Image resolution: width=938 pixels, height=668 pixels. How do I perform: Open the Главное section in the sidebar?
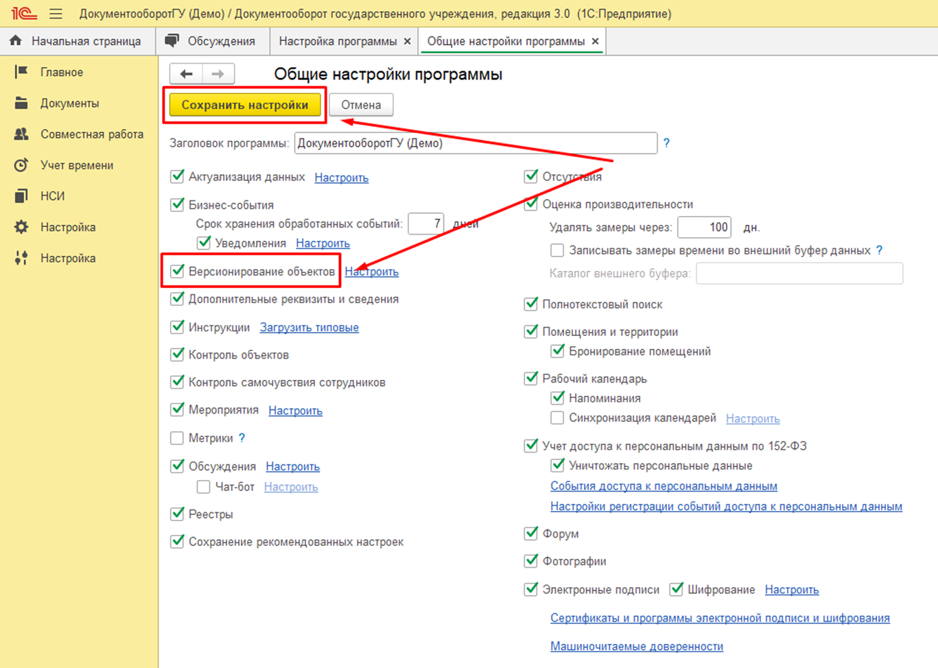coord(61,72)
